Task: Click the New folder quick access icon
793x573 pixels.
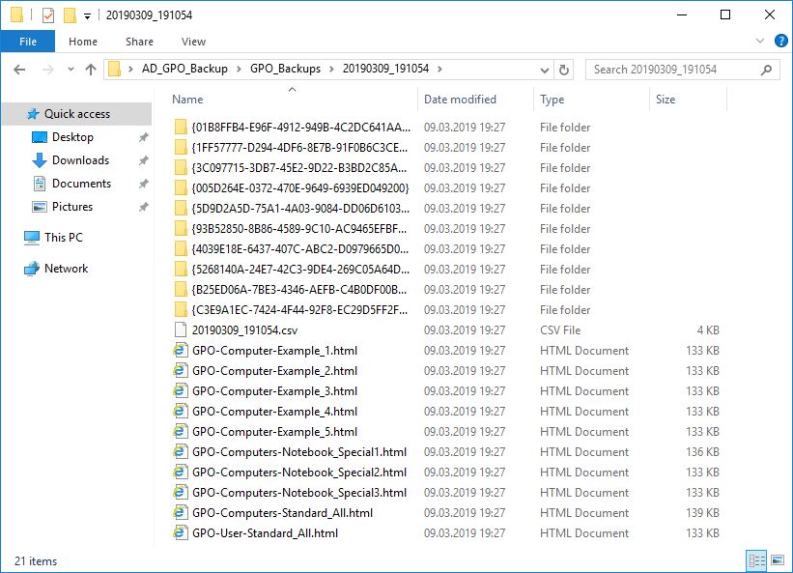Action: click(70, 15)
